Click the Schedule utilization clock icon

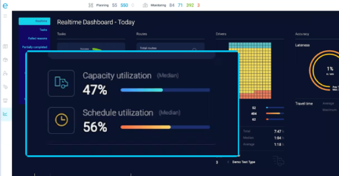[x=62, y=120]
